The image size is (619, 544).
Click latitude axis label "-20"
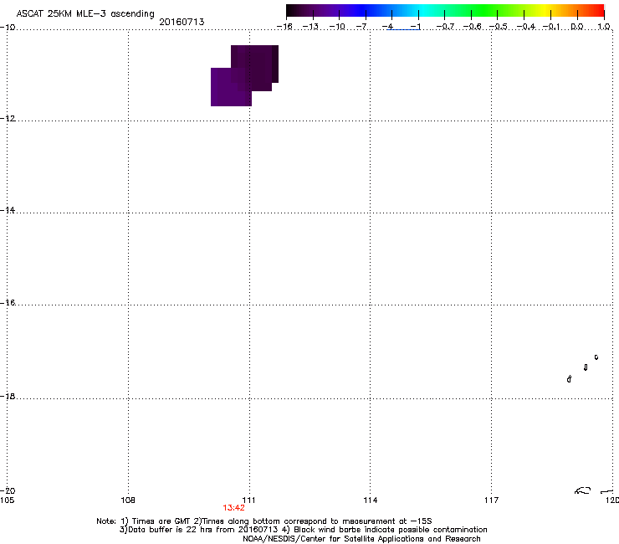click(x=8, y=490)
